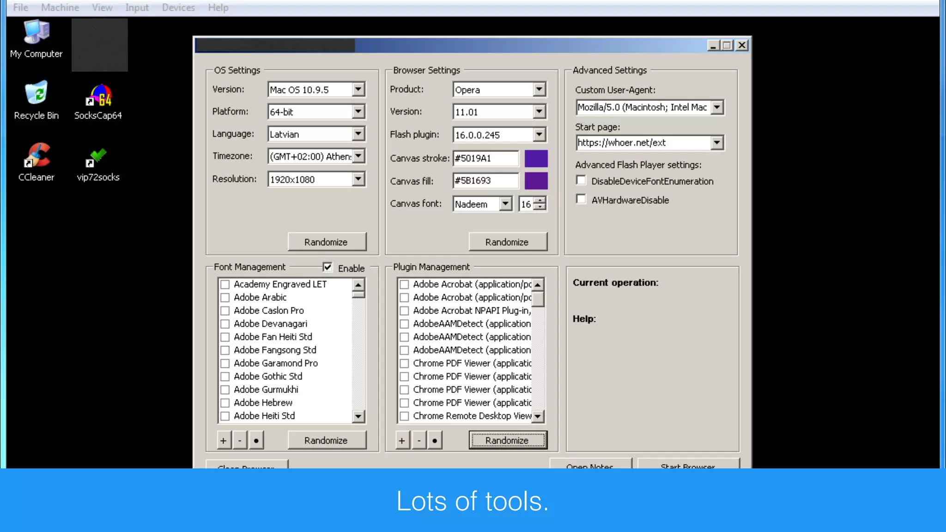946x532 pixels.
Task: Check the Adobe Arabic font
Action: (225, 298)
